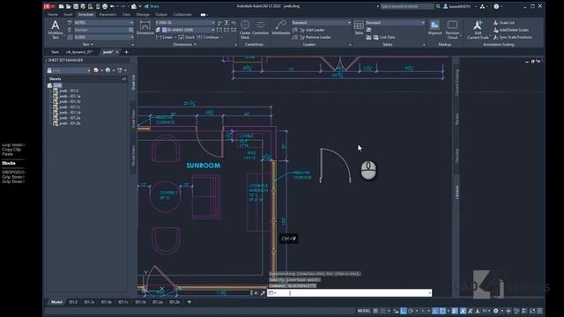
Task: Click the Continue dimension tool
Action: 208,37
